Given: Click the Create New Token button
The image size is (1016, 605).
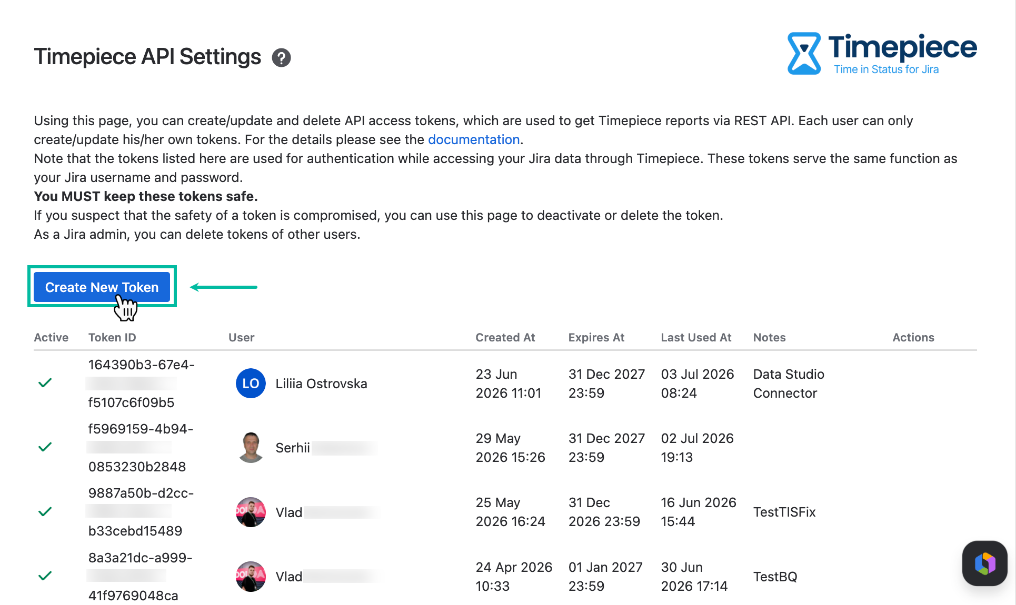Looking at the screenshot, I should (102, 287).
